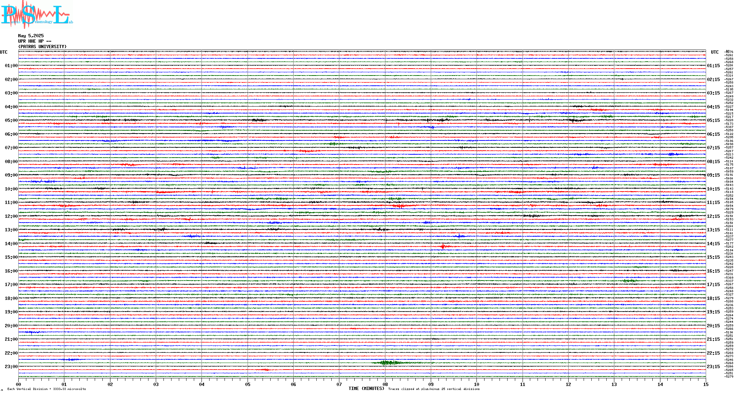This screenshot has height=394, width=735.
Task: Click the 19:15 end-time label
Action: pos(713,312)
